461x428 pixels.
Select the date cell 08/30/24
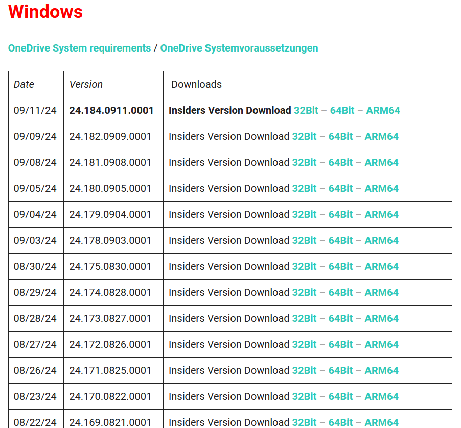[x=35, y=267]
